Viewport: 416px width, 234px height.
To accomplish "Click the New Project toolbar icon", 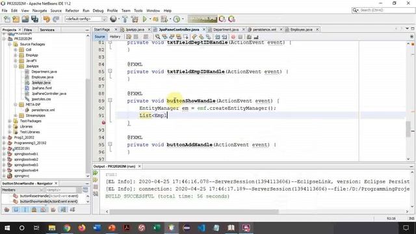I will [x=16, y=19].
